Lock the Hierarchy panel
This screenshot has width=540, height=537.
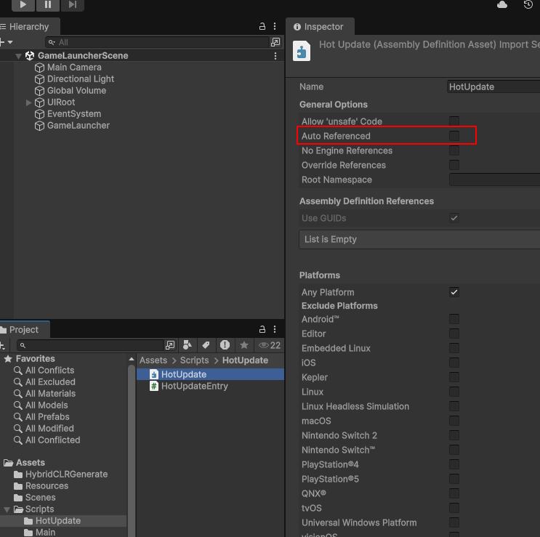click(262, 26)
